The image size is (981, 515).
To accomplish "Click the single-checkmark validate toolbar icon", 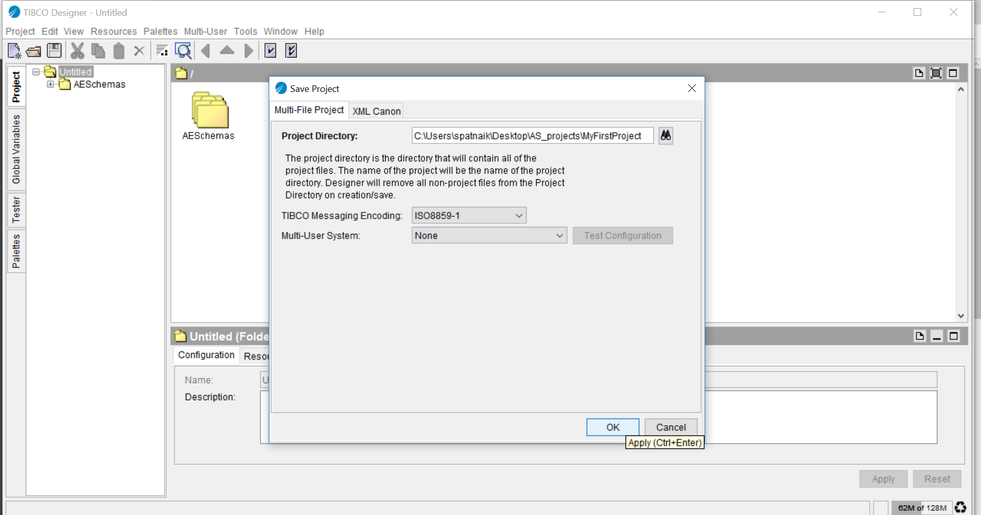I will pyautogui.click(x=270, y=51).
